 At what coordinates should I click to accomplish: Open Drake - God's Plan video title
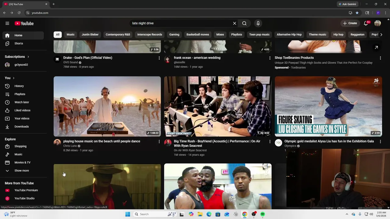coord(88,58)
